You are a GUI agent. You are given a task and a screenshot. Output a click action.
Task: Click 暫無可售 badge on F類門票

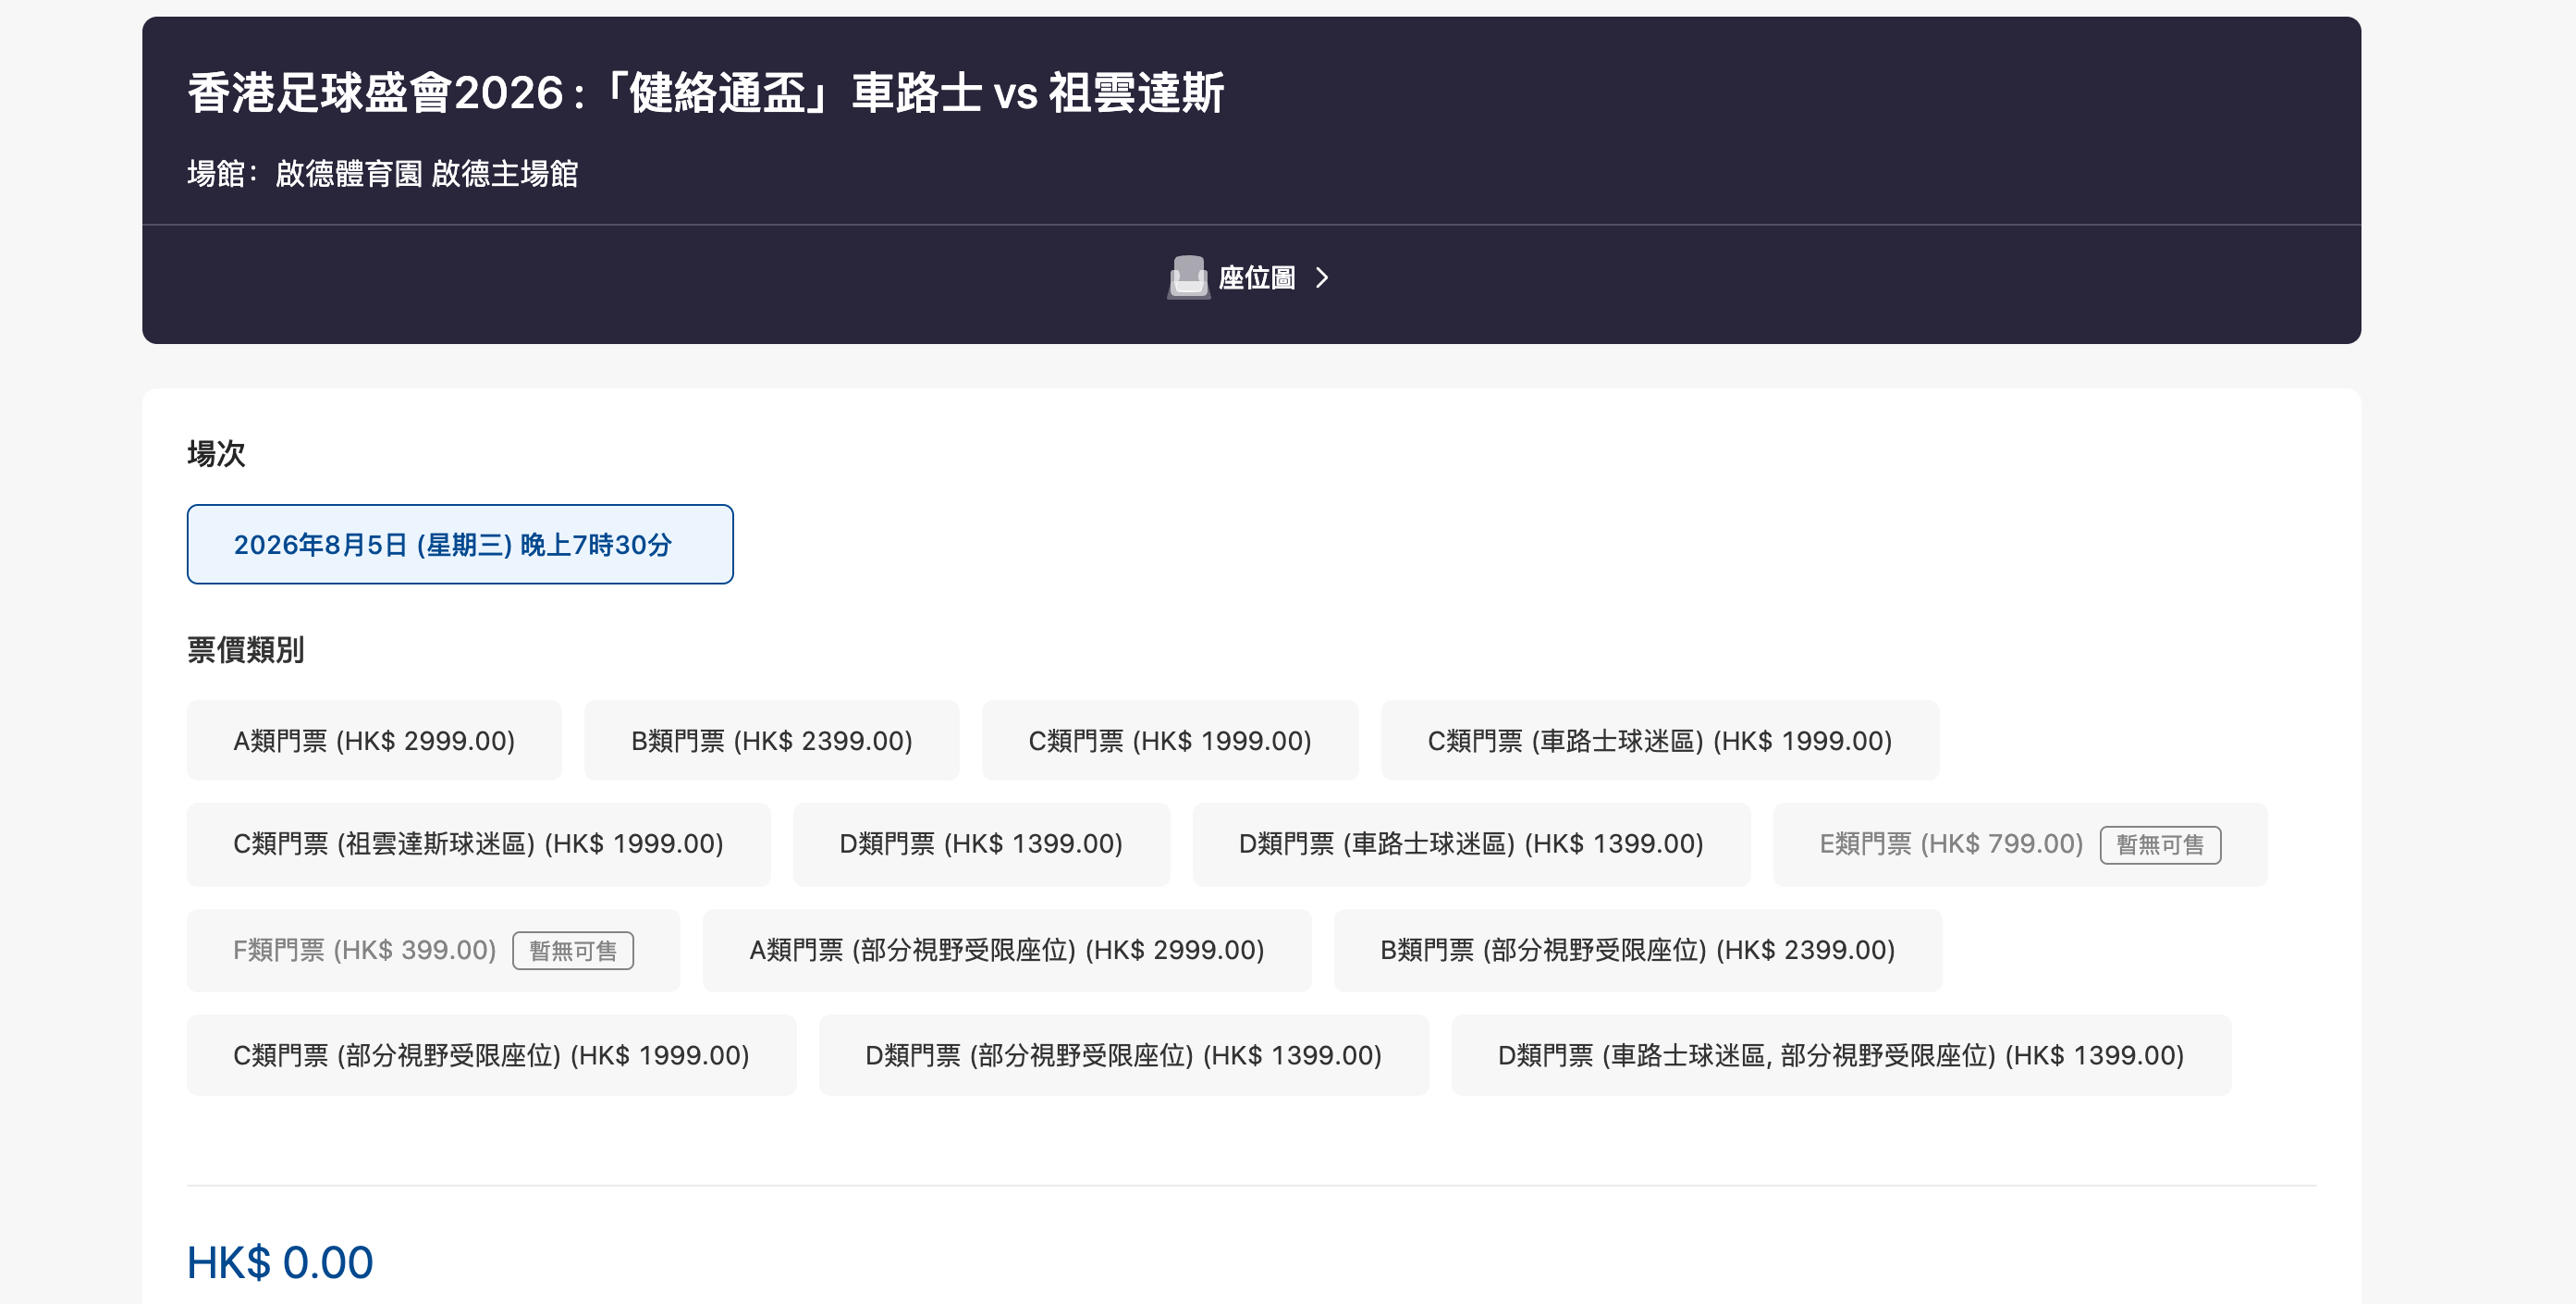click(573, 951)
